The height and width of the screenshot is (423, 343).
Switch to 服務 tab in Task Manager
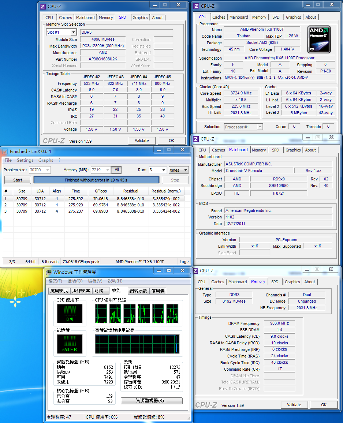point(99,291)
